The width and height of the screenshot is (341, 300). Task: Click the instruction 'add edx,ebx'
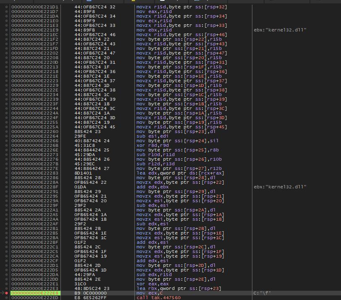point(152,187)
